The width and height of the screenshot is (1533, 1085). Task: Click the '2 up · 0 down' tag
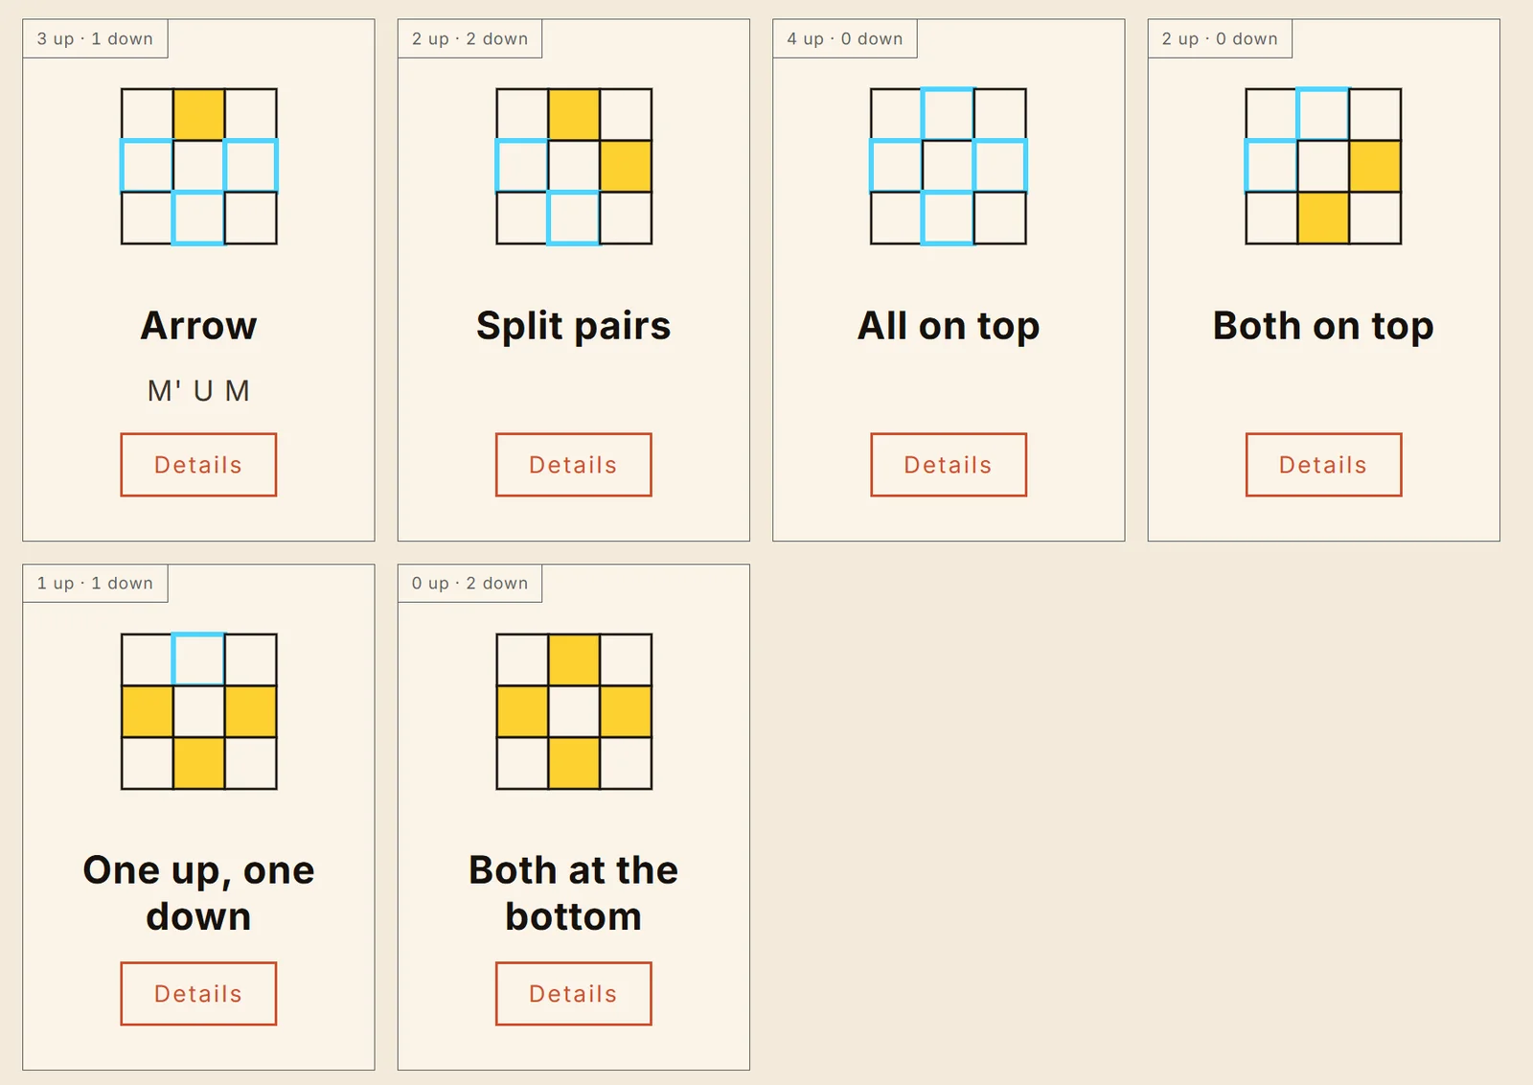[1220, 38]
